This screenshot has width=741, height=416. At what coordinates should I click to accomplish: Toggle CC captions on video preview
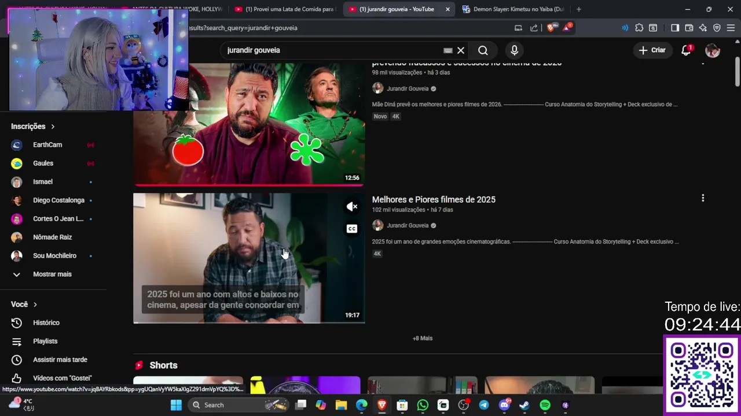(351, 229)
